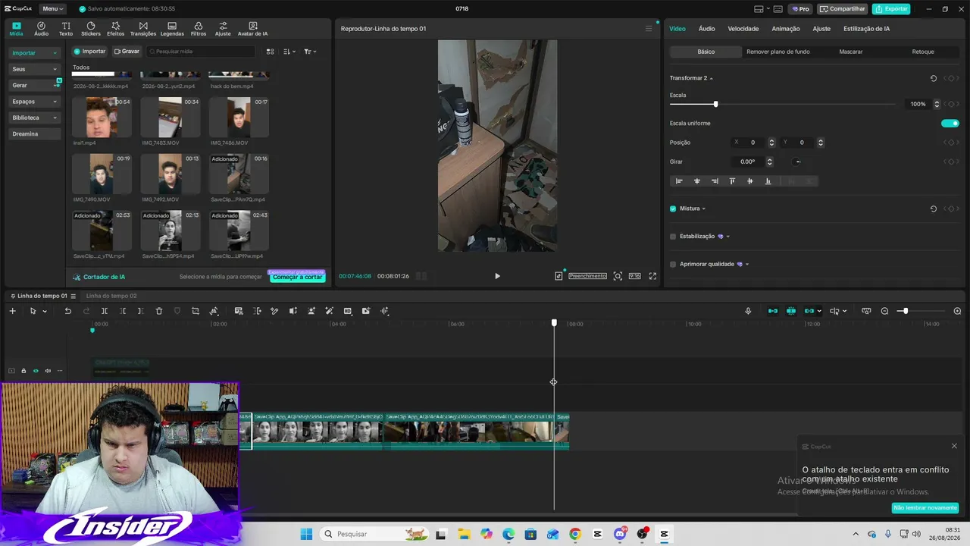Image resolution: width=970 pixels, height=546 pixels.
Task: Lock the top timeline track
Action: pos(23,371)
